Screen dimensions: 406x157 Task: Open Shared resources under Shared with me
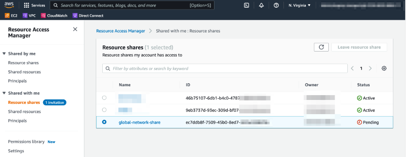(x=24, y=112)
